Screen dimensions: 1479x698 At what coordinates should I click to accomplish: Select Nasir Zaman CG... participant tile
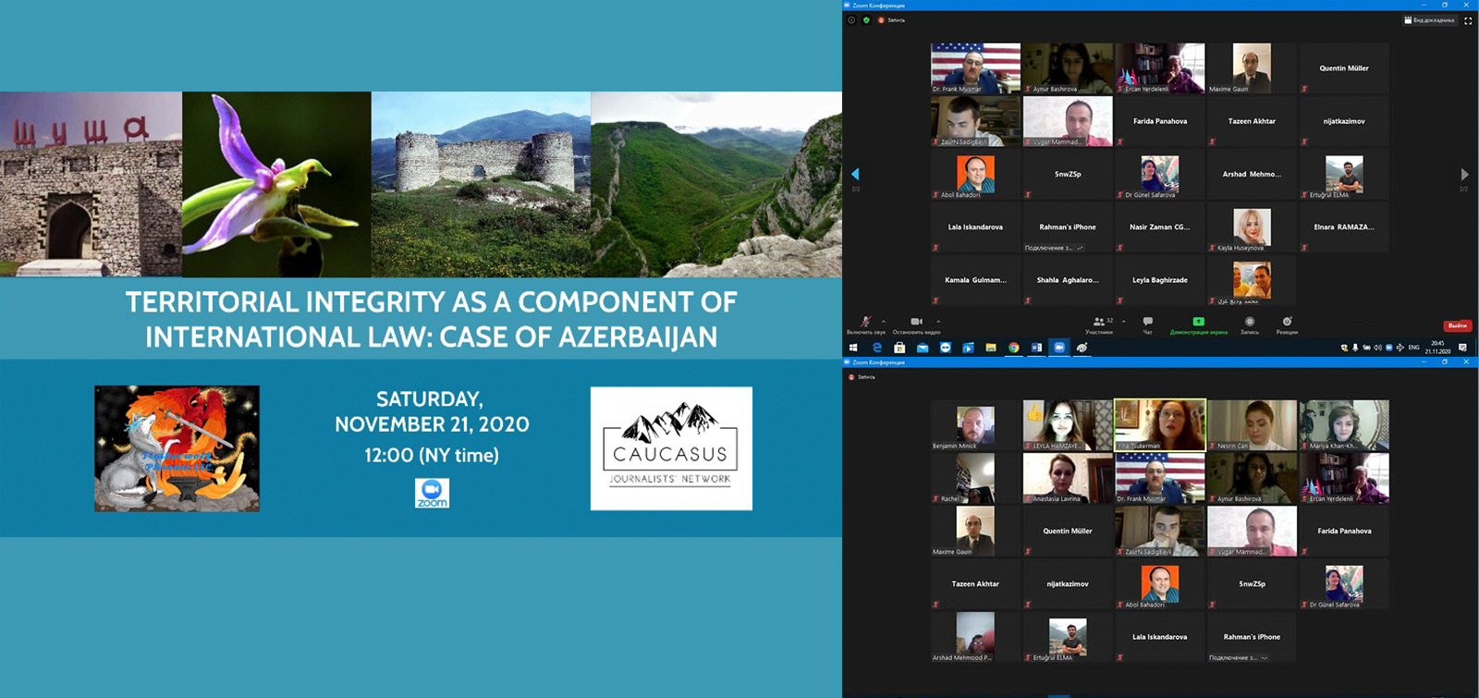1160,227
